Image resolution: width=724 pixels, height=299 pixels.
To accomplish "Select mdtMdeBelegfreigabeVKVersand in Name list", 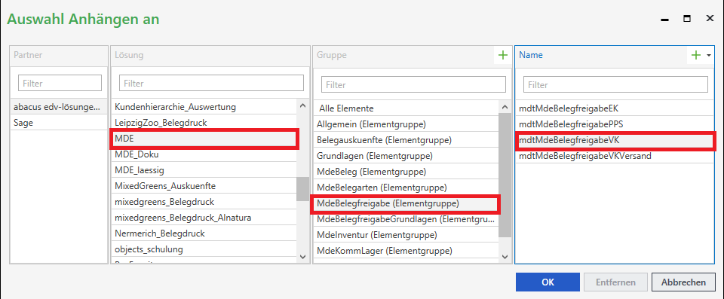I will pyautogui.click(x=615, y=156).
